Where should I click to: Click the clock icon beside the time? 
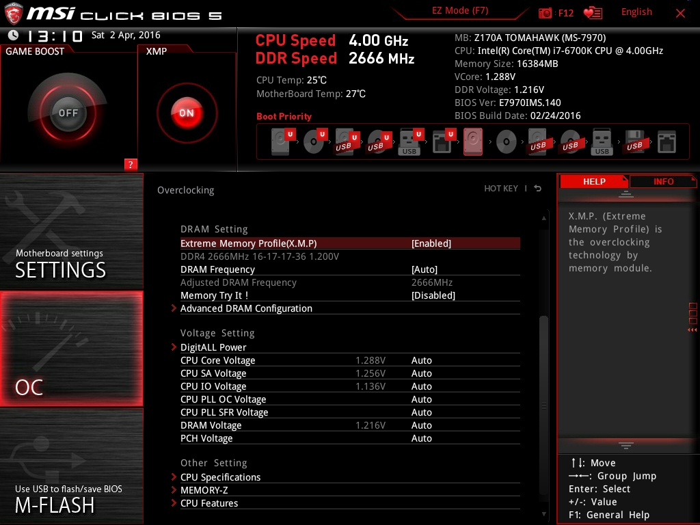click(14, 36)
